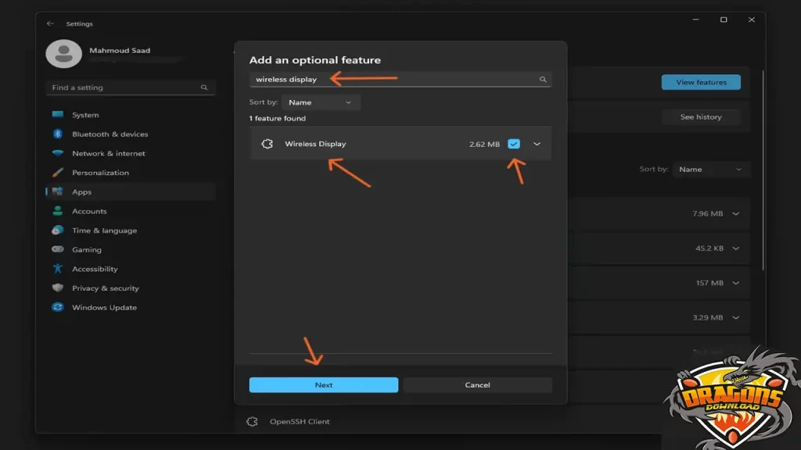Click the System icon in sidebar
Viewport: 801px width, 450px height.
click(57, 115)
